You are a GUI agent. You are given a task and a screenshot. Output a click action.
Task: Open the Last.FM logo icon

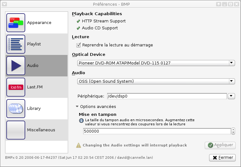[15, 87]
